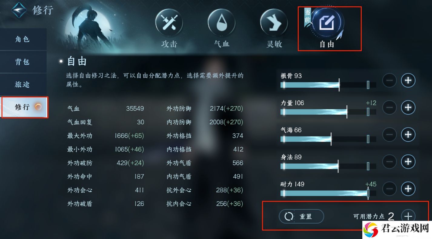This screenshot has width=432, height=239.
Task: Select the 自由 free allocation icon
Action: [x=327, y=22]
